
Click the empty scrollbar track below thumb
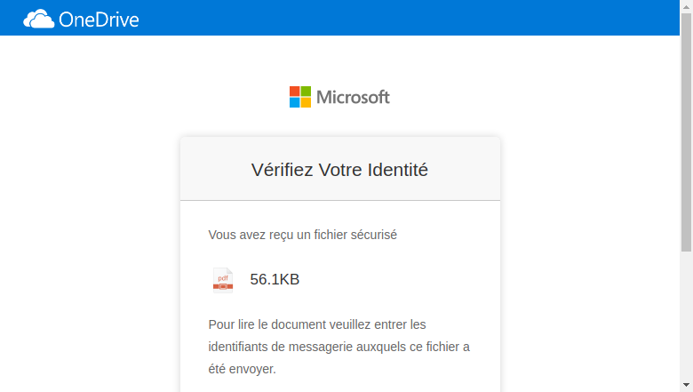(x=686, y=316)
